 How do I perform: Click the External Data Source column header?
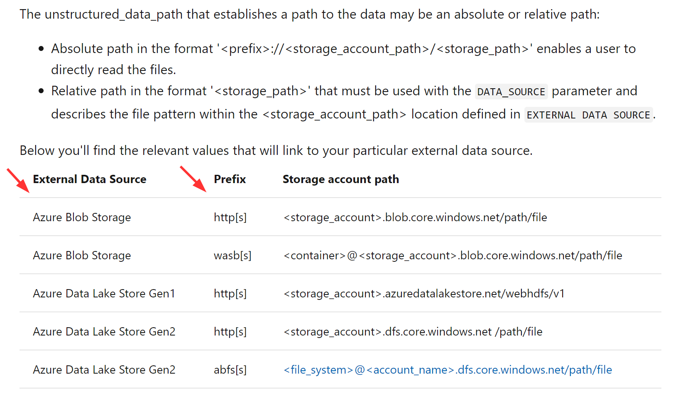point(90,179)
